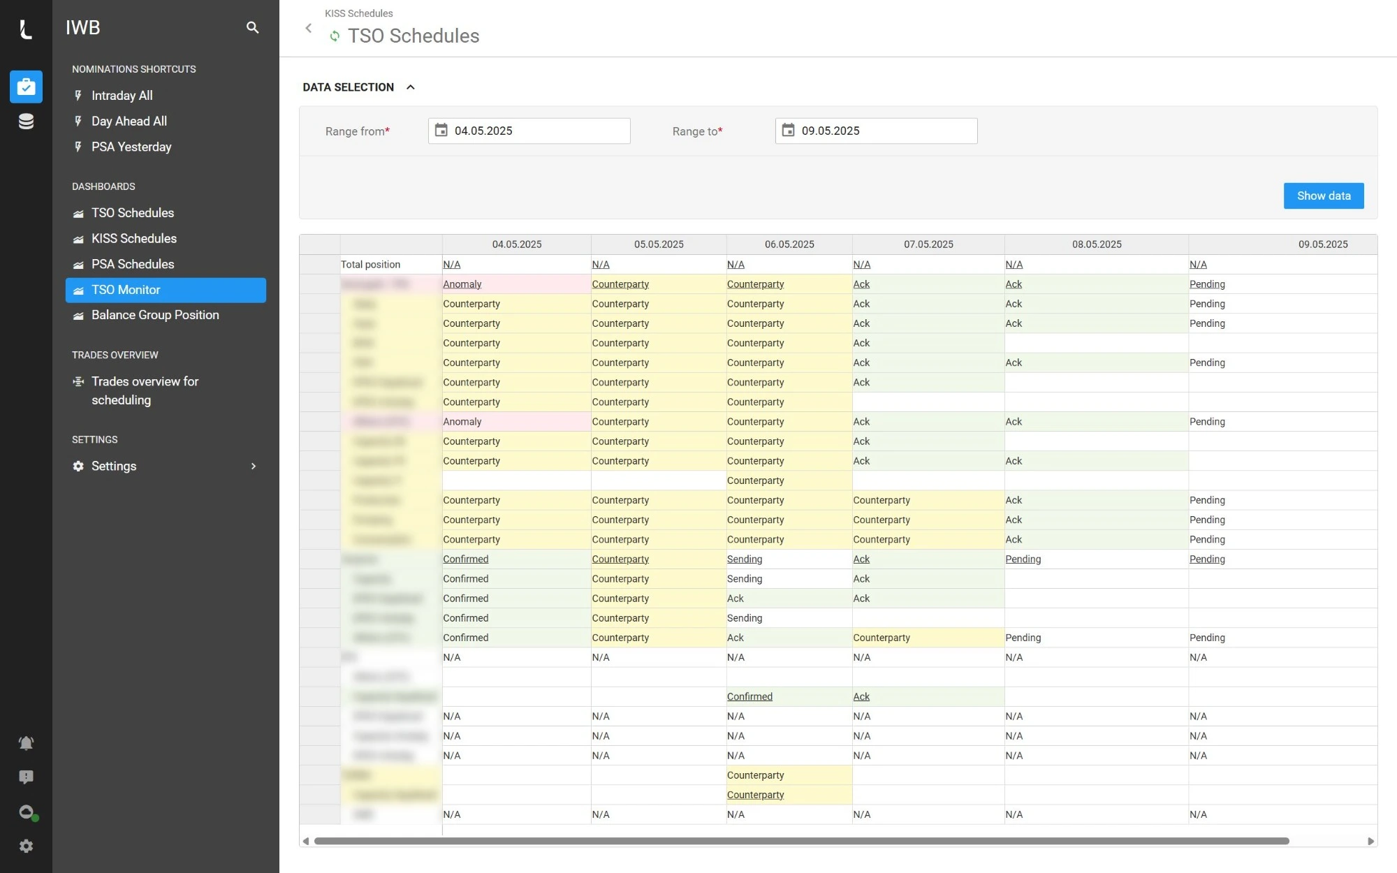Click the horizontal scrollbar under the table

[801, 841]
